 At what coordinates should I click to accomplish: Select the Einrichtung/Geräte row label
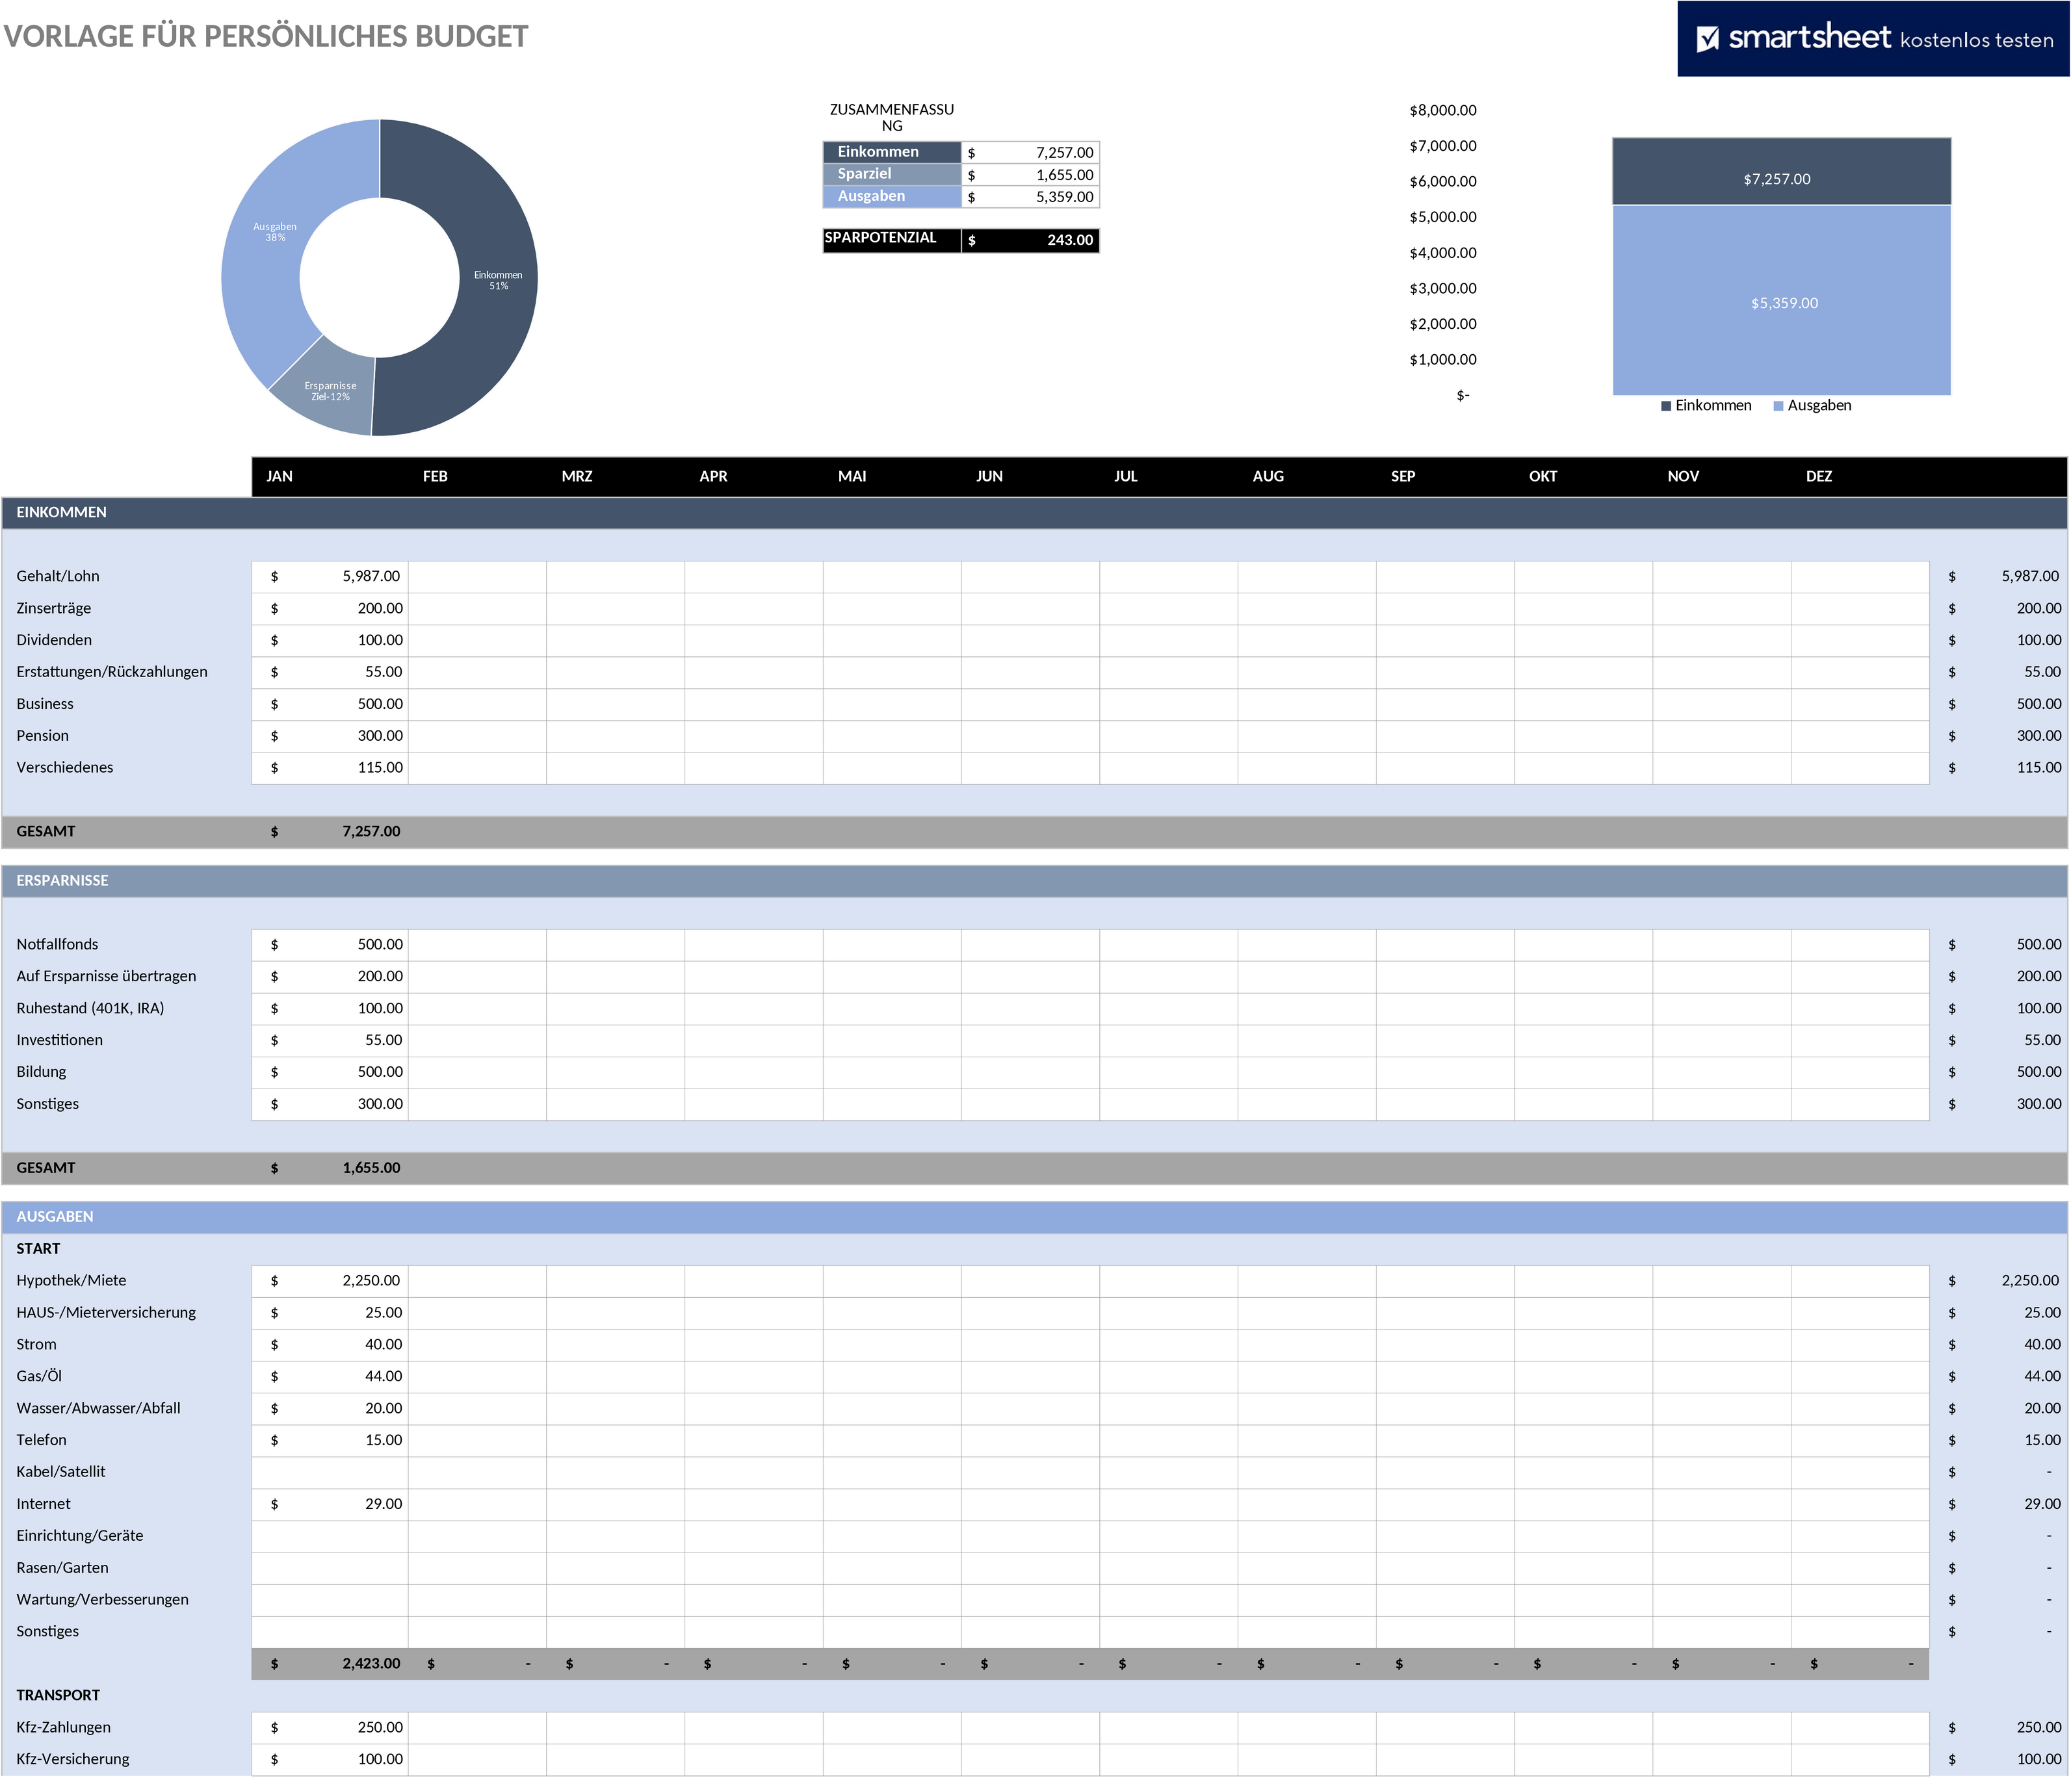coord(79,1536)
